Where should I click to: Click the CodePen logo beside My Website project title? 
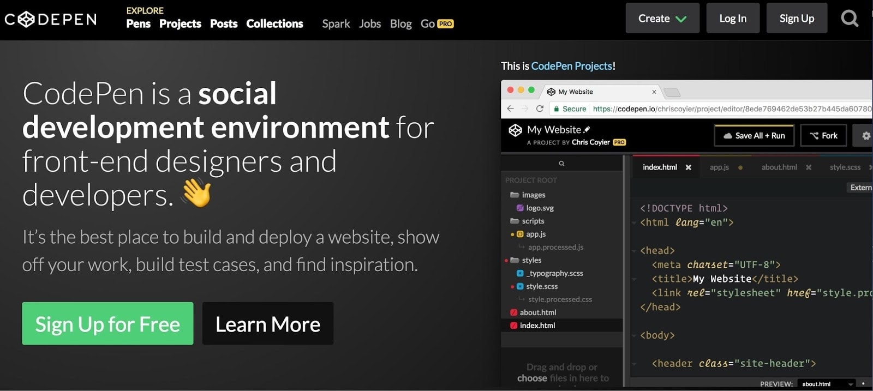[x=515, y=130]
